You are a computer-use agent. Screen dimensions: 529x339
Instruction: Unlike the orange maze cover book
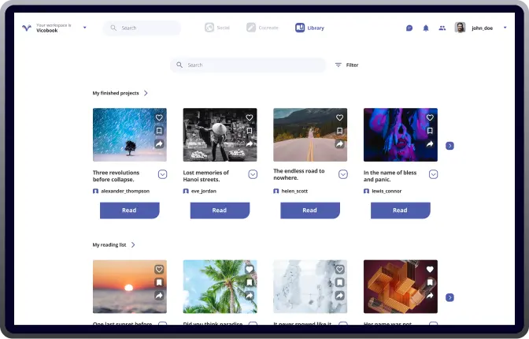pyautogui.click(x=430, y=270)
